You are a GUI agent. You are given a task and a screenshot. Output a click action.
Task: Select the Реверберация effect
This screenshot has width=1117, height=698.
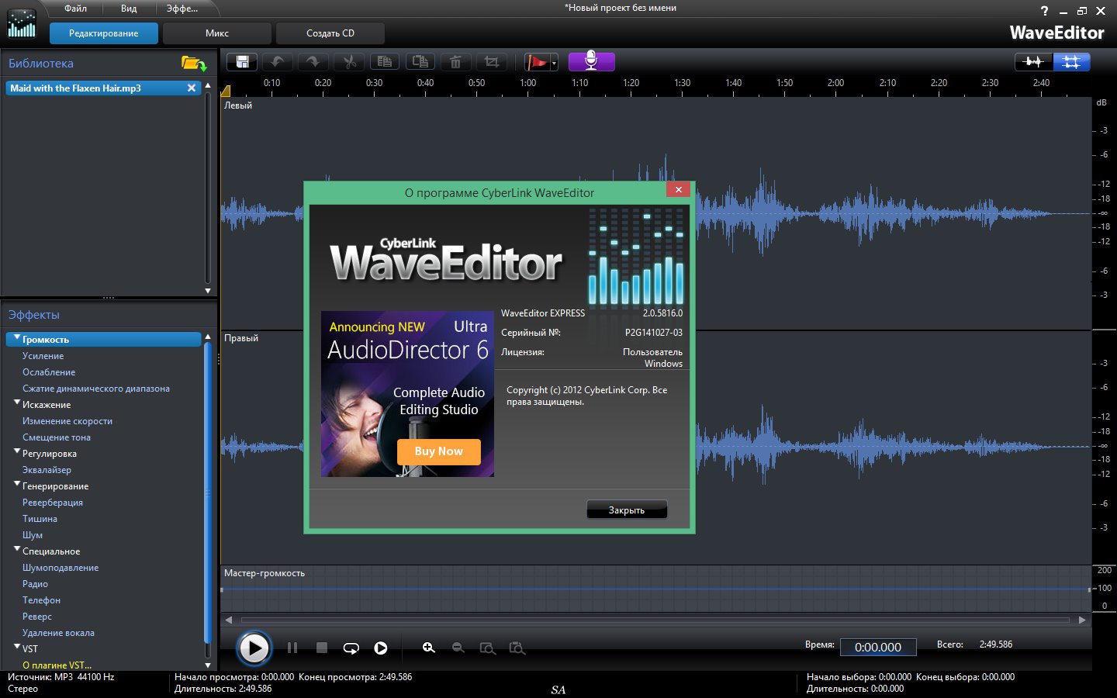coord(53,503)
